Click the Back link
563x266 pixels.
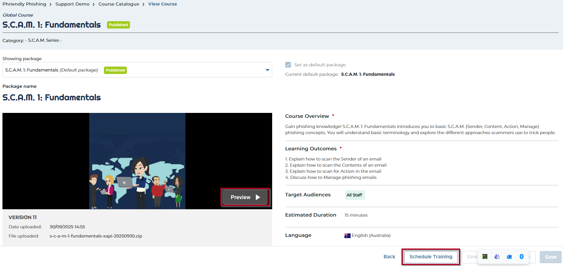click(x=389, y=257)
